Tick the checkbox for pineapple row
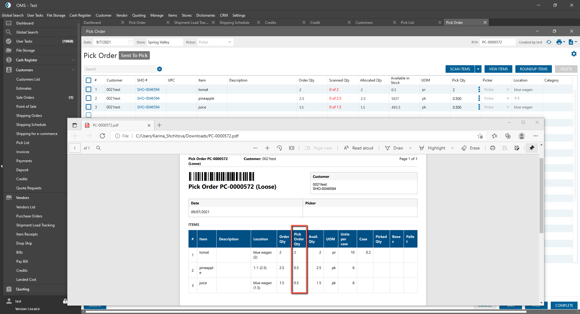The image size is (580, 314). pyautogui.click(x=89, y=98)
